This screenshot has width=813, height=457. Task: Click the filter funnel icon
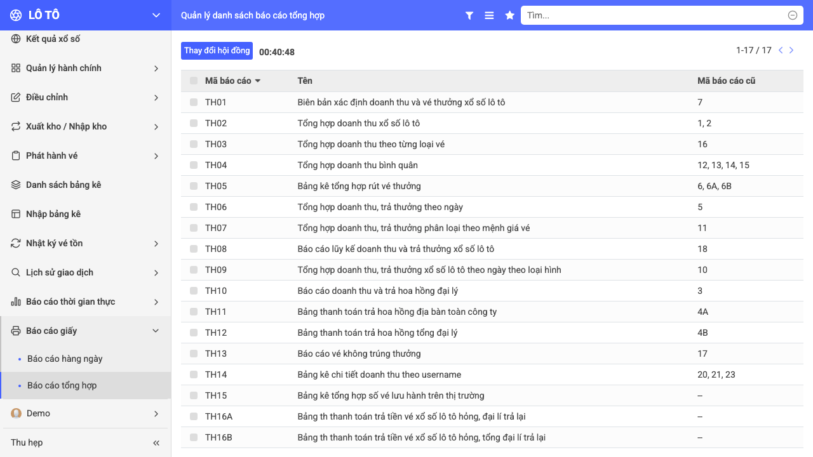tap(469, 15)
